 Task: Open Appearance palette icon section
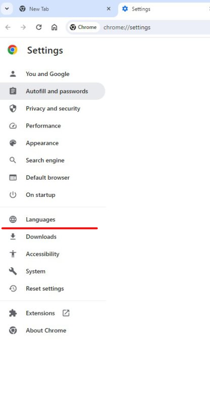point(13,143)
